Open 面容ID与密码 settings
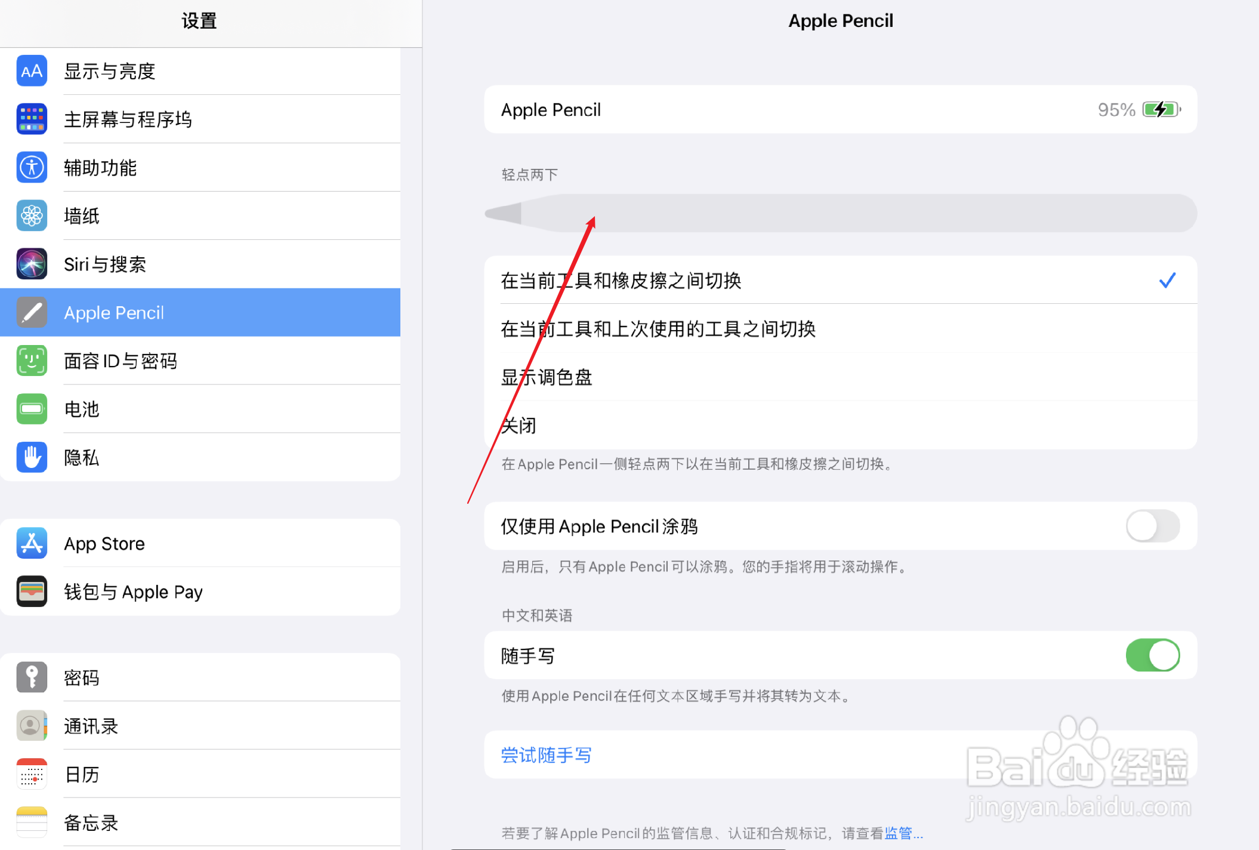Image resolution: width=1259 pixels, height=850 pixels. pos(200,361)
